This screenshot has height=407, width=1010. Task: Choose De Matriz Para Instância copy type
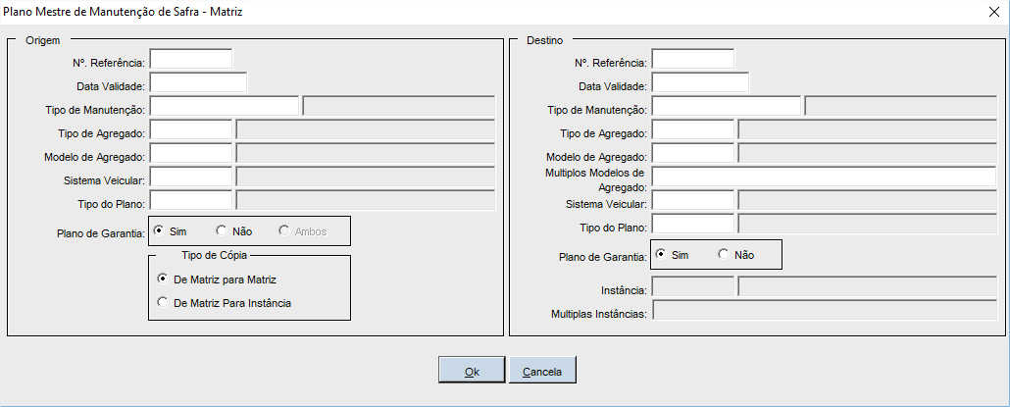click(163, 303)
